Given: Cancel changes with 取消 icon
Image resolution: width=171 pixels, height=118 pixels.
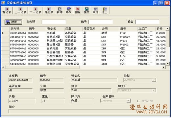Looking at the screenshot, I should (96, 10).
